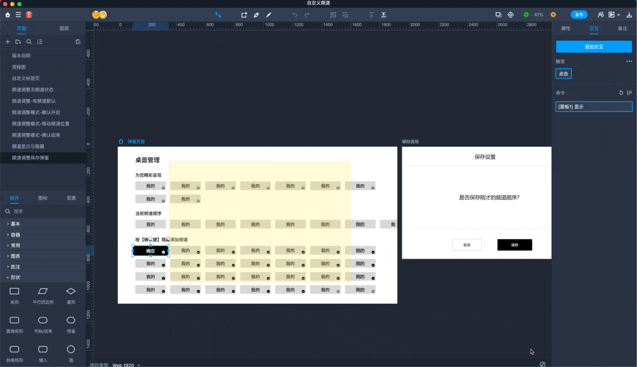
Task: Select the add artboard tool
Action: [x=244, y=15]
